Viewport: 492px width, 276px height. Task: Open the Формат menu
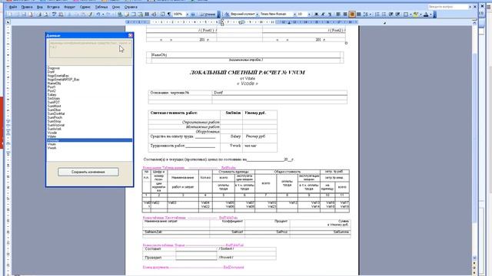(69, 7)
